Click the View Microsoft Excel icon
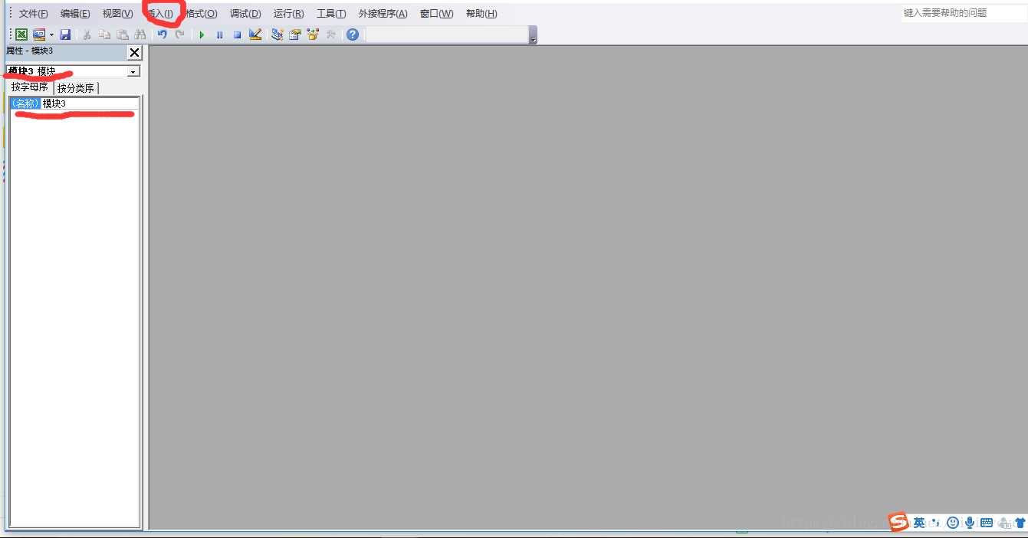The width and height of the screenshot is (1028, 538). (21, 34)
